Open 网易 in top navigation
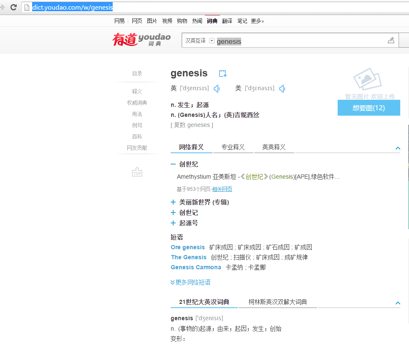The image size is (409, 344). point(119,21)
